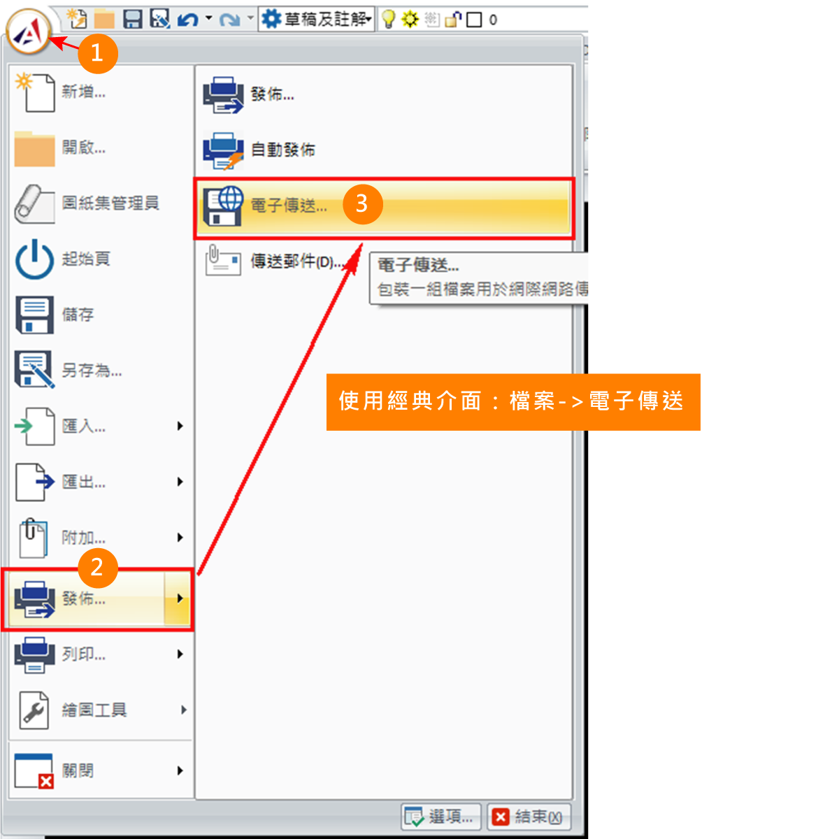Click the AutoCAD application menu logo button

tap(29, 31)
